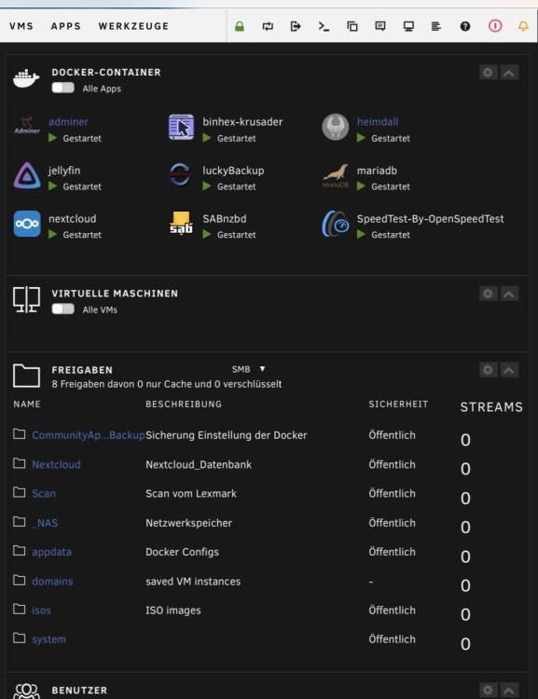This screenshot has width=538, height=699.
Task: Click the SABnzbd container name
Action: click(x=225, y=218)
